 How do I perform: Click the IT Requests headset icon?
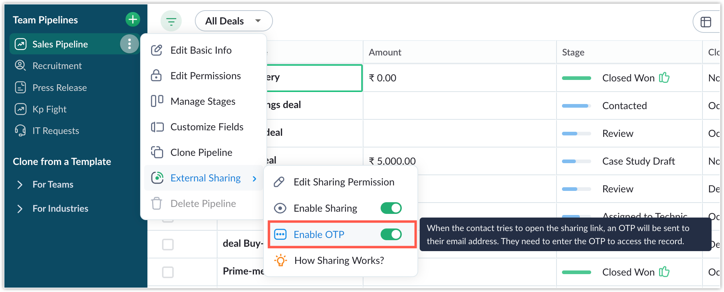[20, 131]
